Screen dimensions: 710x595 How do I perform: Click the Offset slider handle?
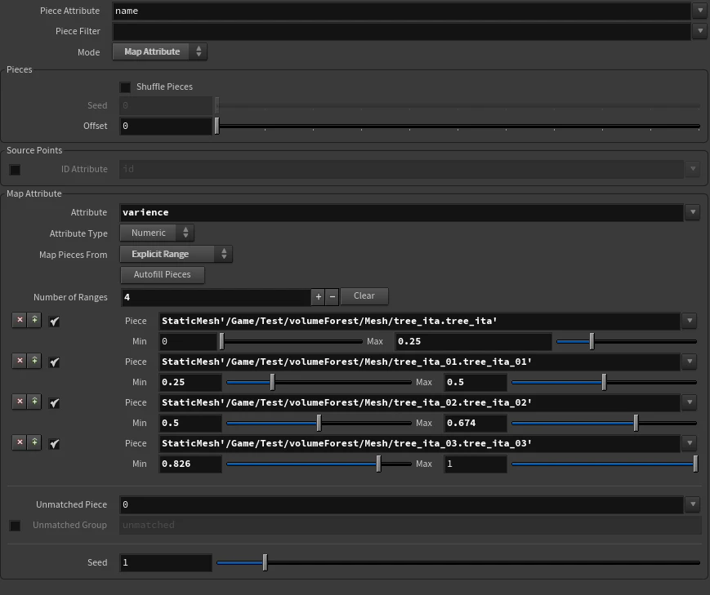coord(217,126)
